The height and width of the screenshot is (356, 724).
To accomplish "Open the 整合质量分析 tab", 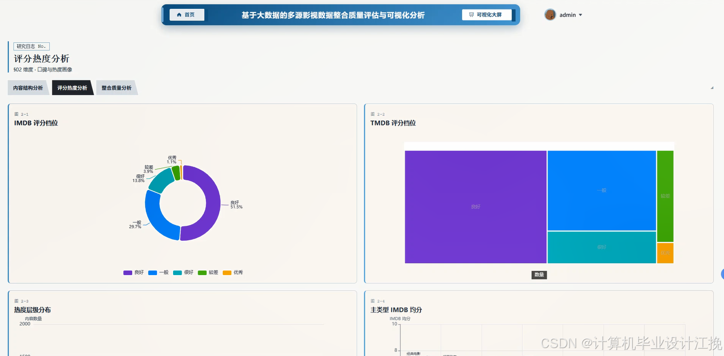I will pos(116,88).
